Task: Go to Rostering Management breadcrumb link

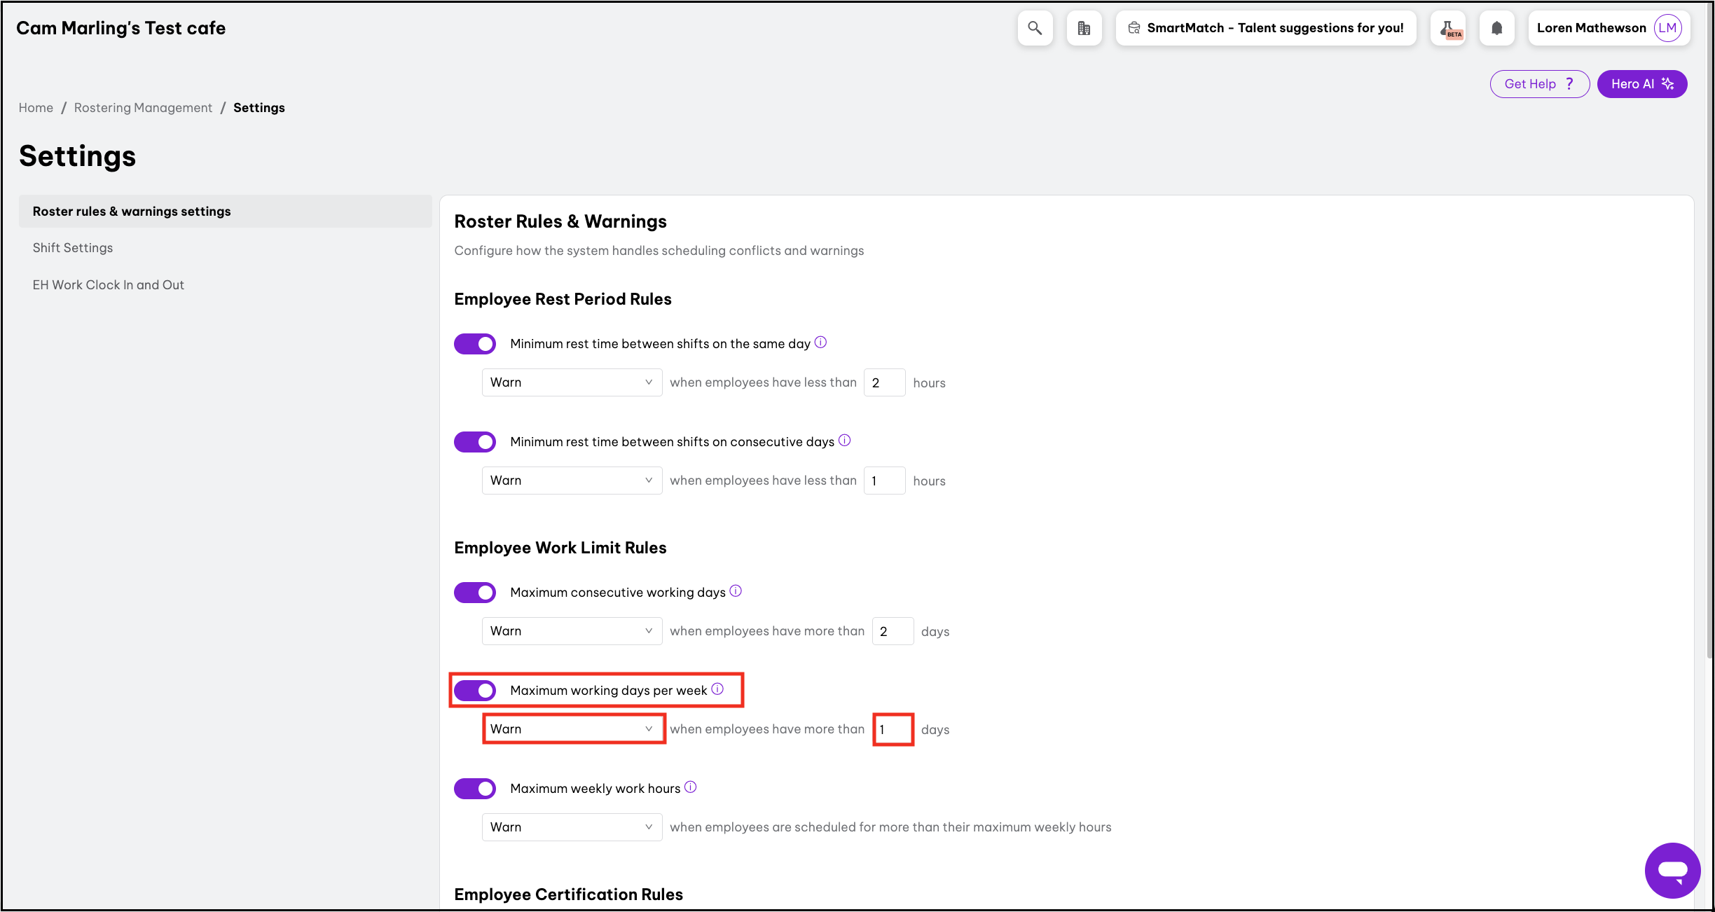Action: 143,108
